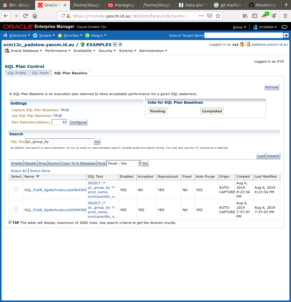Image resolution: width=291 pixels, height=302 pixels.
Task: Open SQL_PLAN_0gwbcfvzskcu242949306 link
Action: 55,210
